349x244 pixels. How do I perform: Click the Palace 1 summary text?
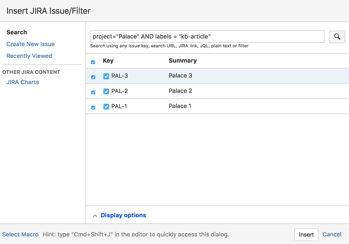click(180, 106)
